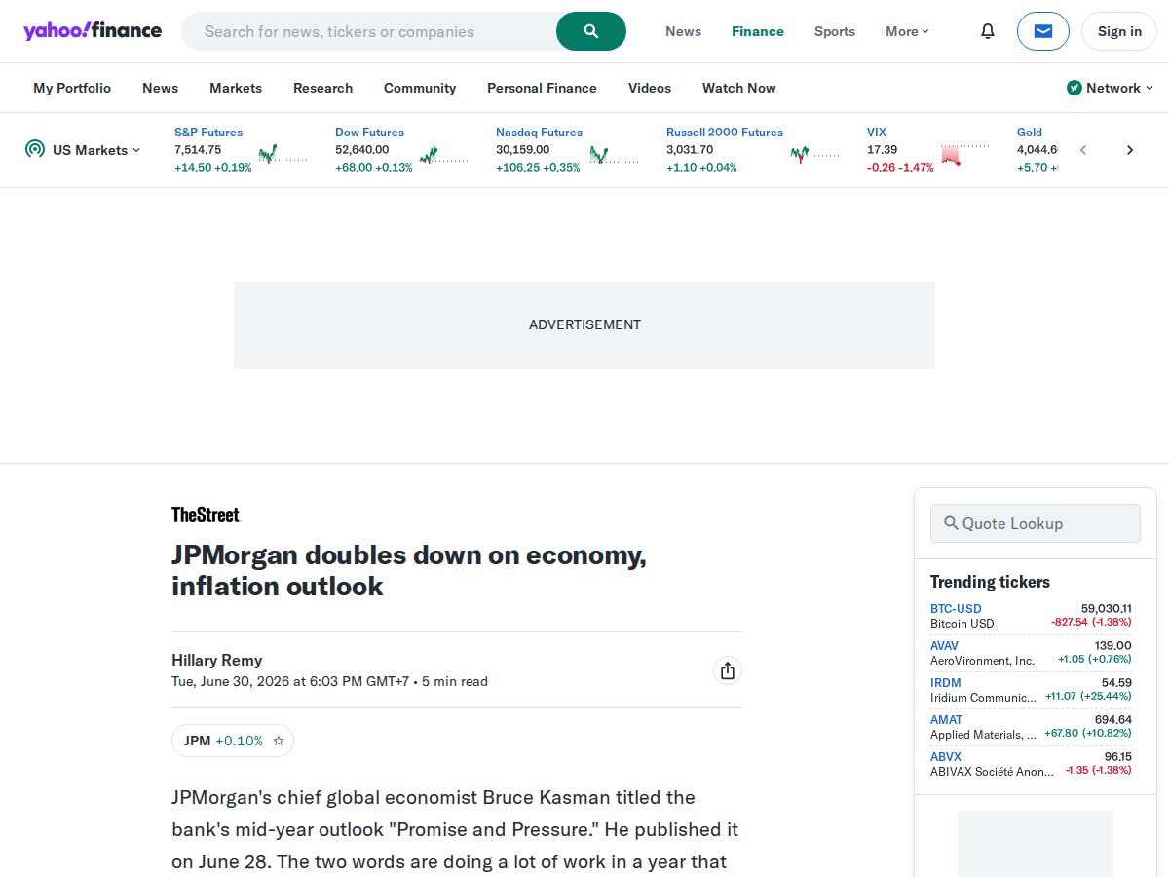Open the Network dropdown

[x=1111, y=88]
